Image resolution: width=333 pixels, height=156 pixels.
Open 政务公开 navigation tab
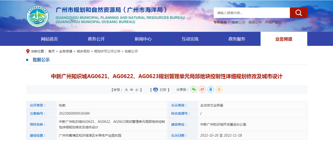pyautogui.click(x=97, y=39)
